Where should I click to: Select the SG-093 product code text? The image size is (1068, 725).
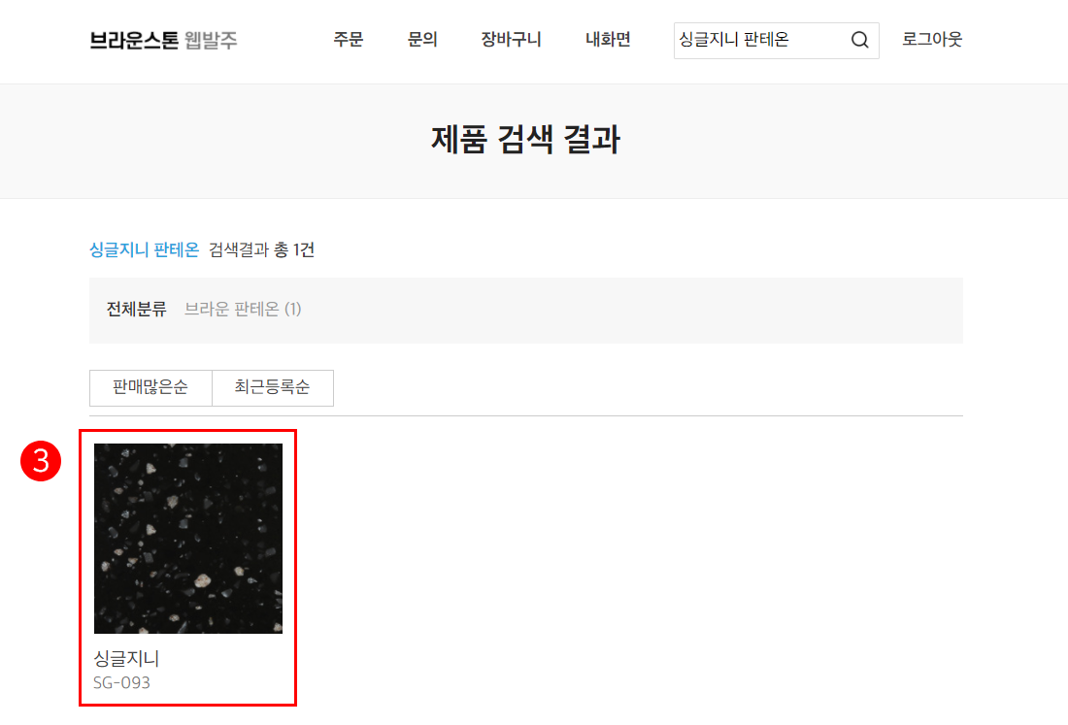(x=121, y=683)
